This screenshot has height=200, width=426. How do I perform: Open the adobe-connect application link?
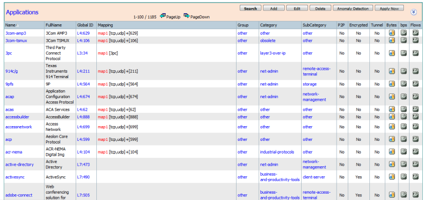coord(19,195)
